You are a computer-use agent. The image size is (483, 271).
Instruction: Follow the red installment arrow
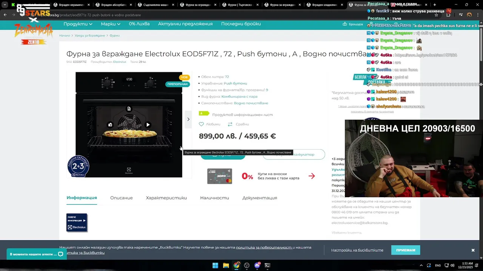(312, 176)
